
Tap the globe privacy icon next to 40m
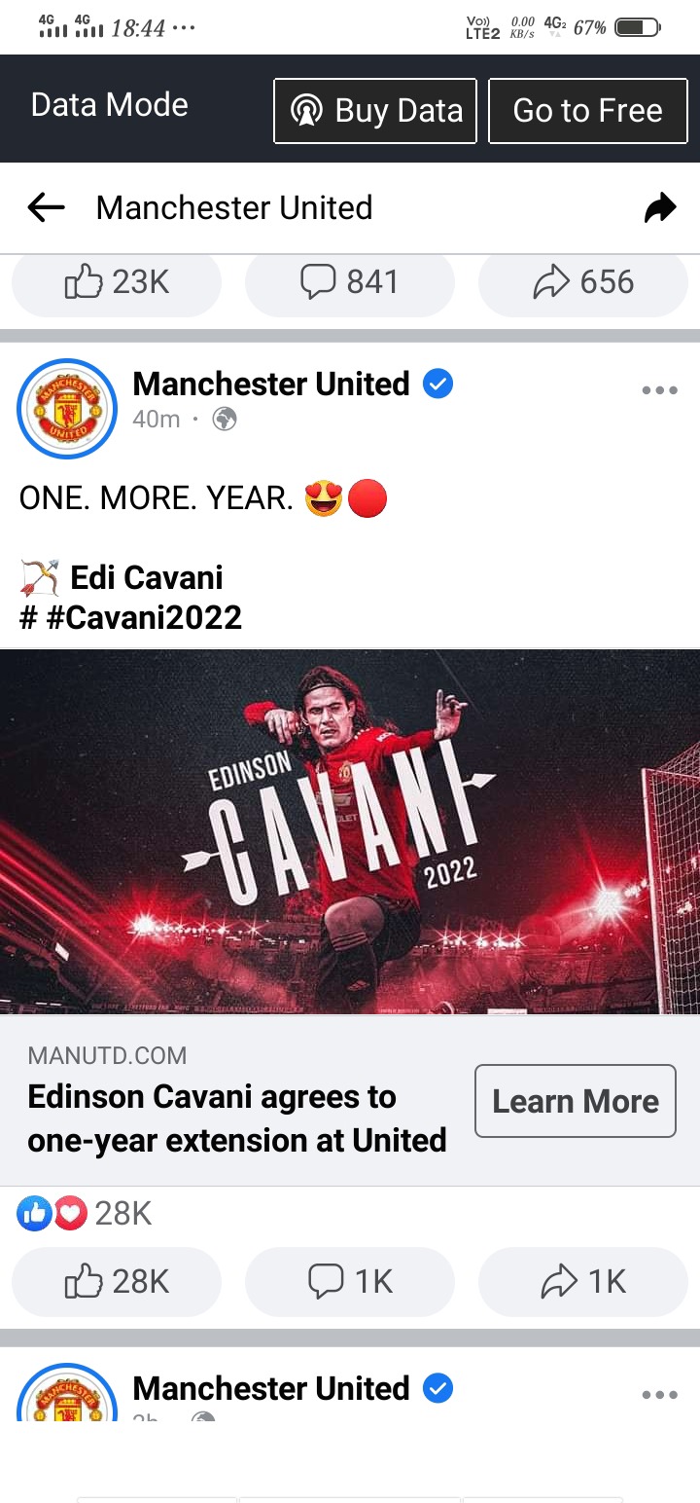(x=225, y=420)
